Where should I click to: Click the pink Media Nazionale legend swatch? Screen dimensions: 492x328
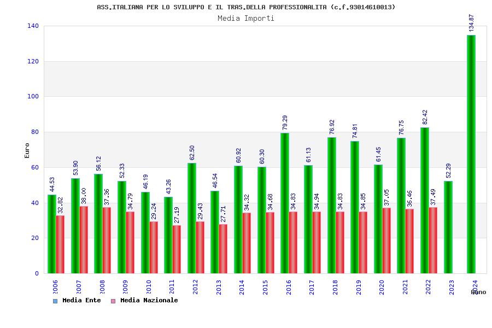click(x=113, y=301)
